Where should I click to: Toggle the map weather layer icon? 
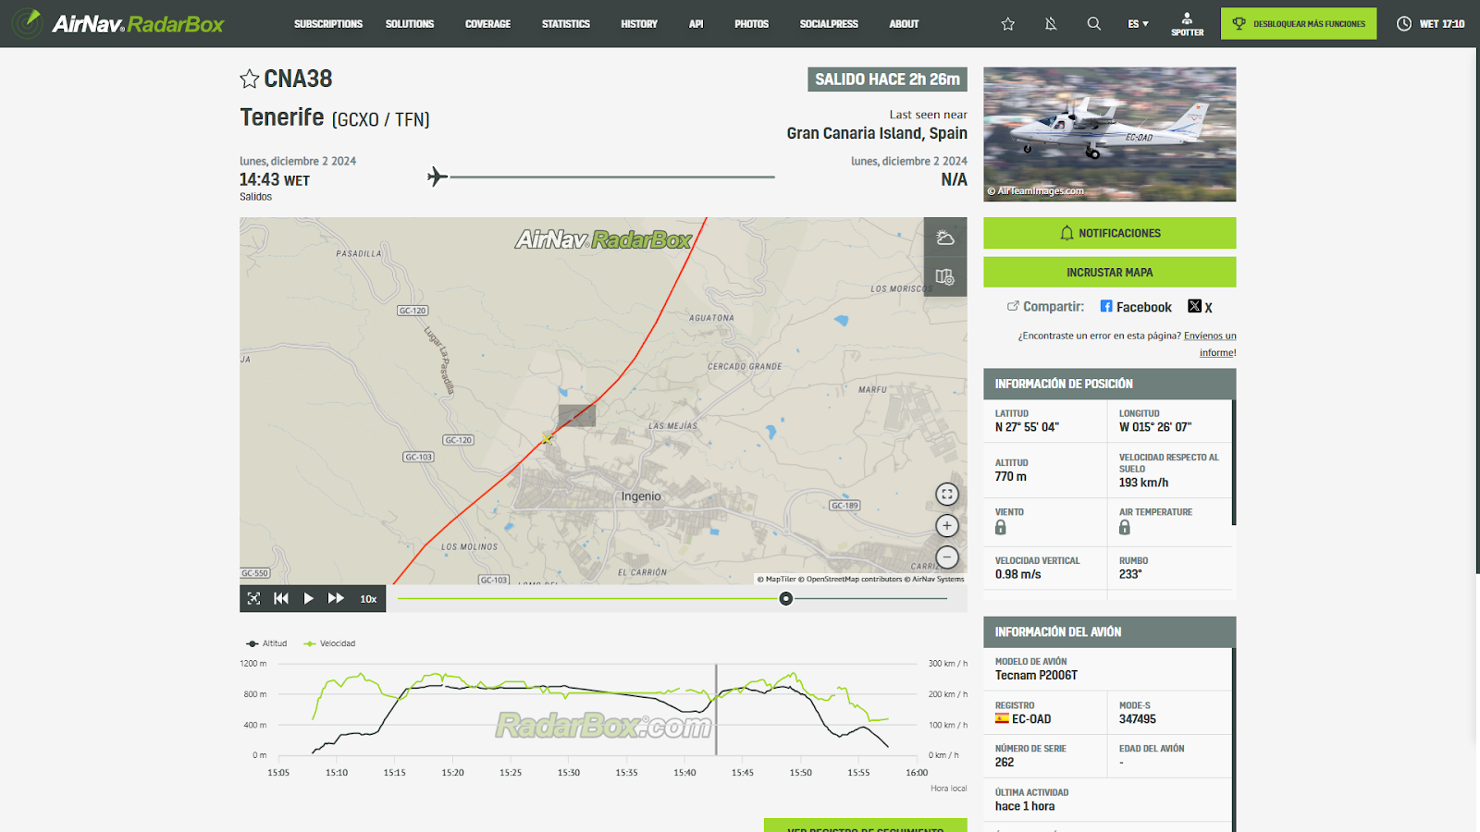[x=945, y=238]
